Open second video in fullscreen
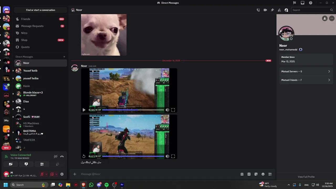Screen dimensions: 336x189 pyautogui.click(x=173, y=156)
